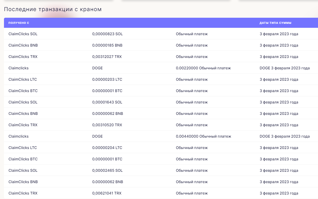Click the 'ПОЛУЧЕНО С' column header
Viewport: 318px width, 199px height.
(x=19, y=23)
